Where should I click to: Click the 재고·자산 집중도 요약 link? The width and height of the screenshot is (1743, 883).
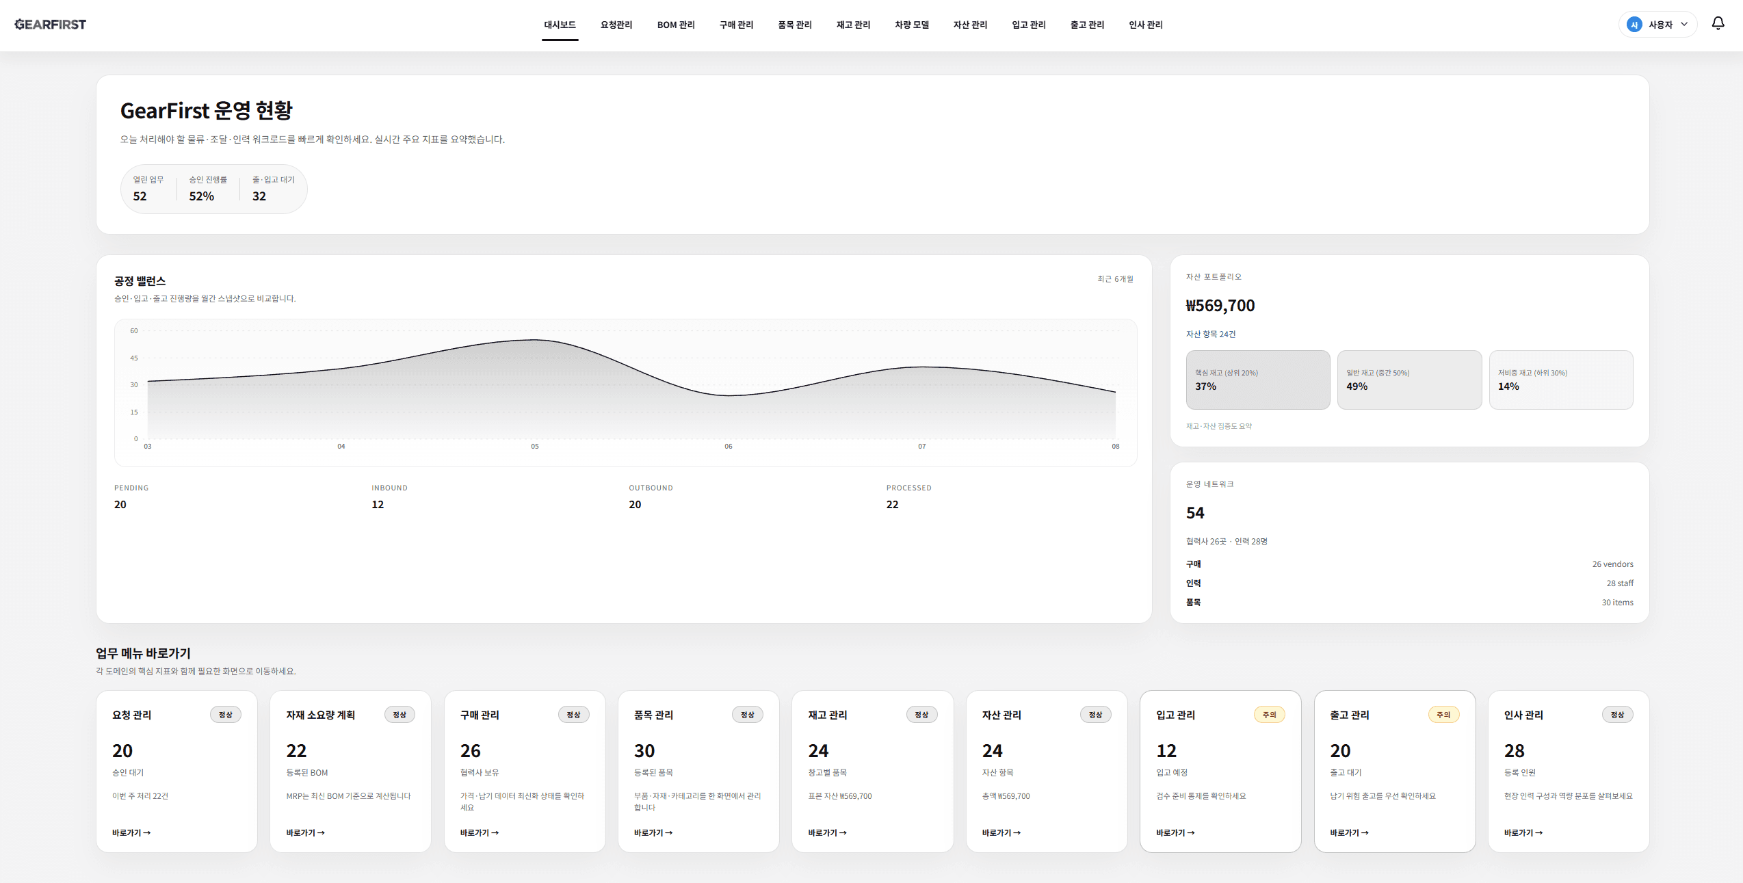click(1218, 426)
